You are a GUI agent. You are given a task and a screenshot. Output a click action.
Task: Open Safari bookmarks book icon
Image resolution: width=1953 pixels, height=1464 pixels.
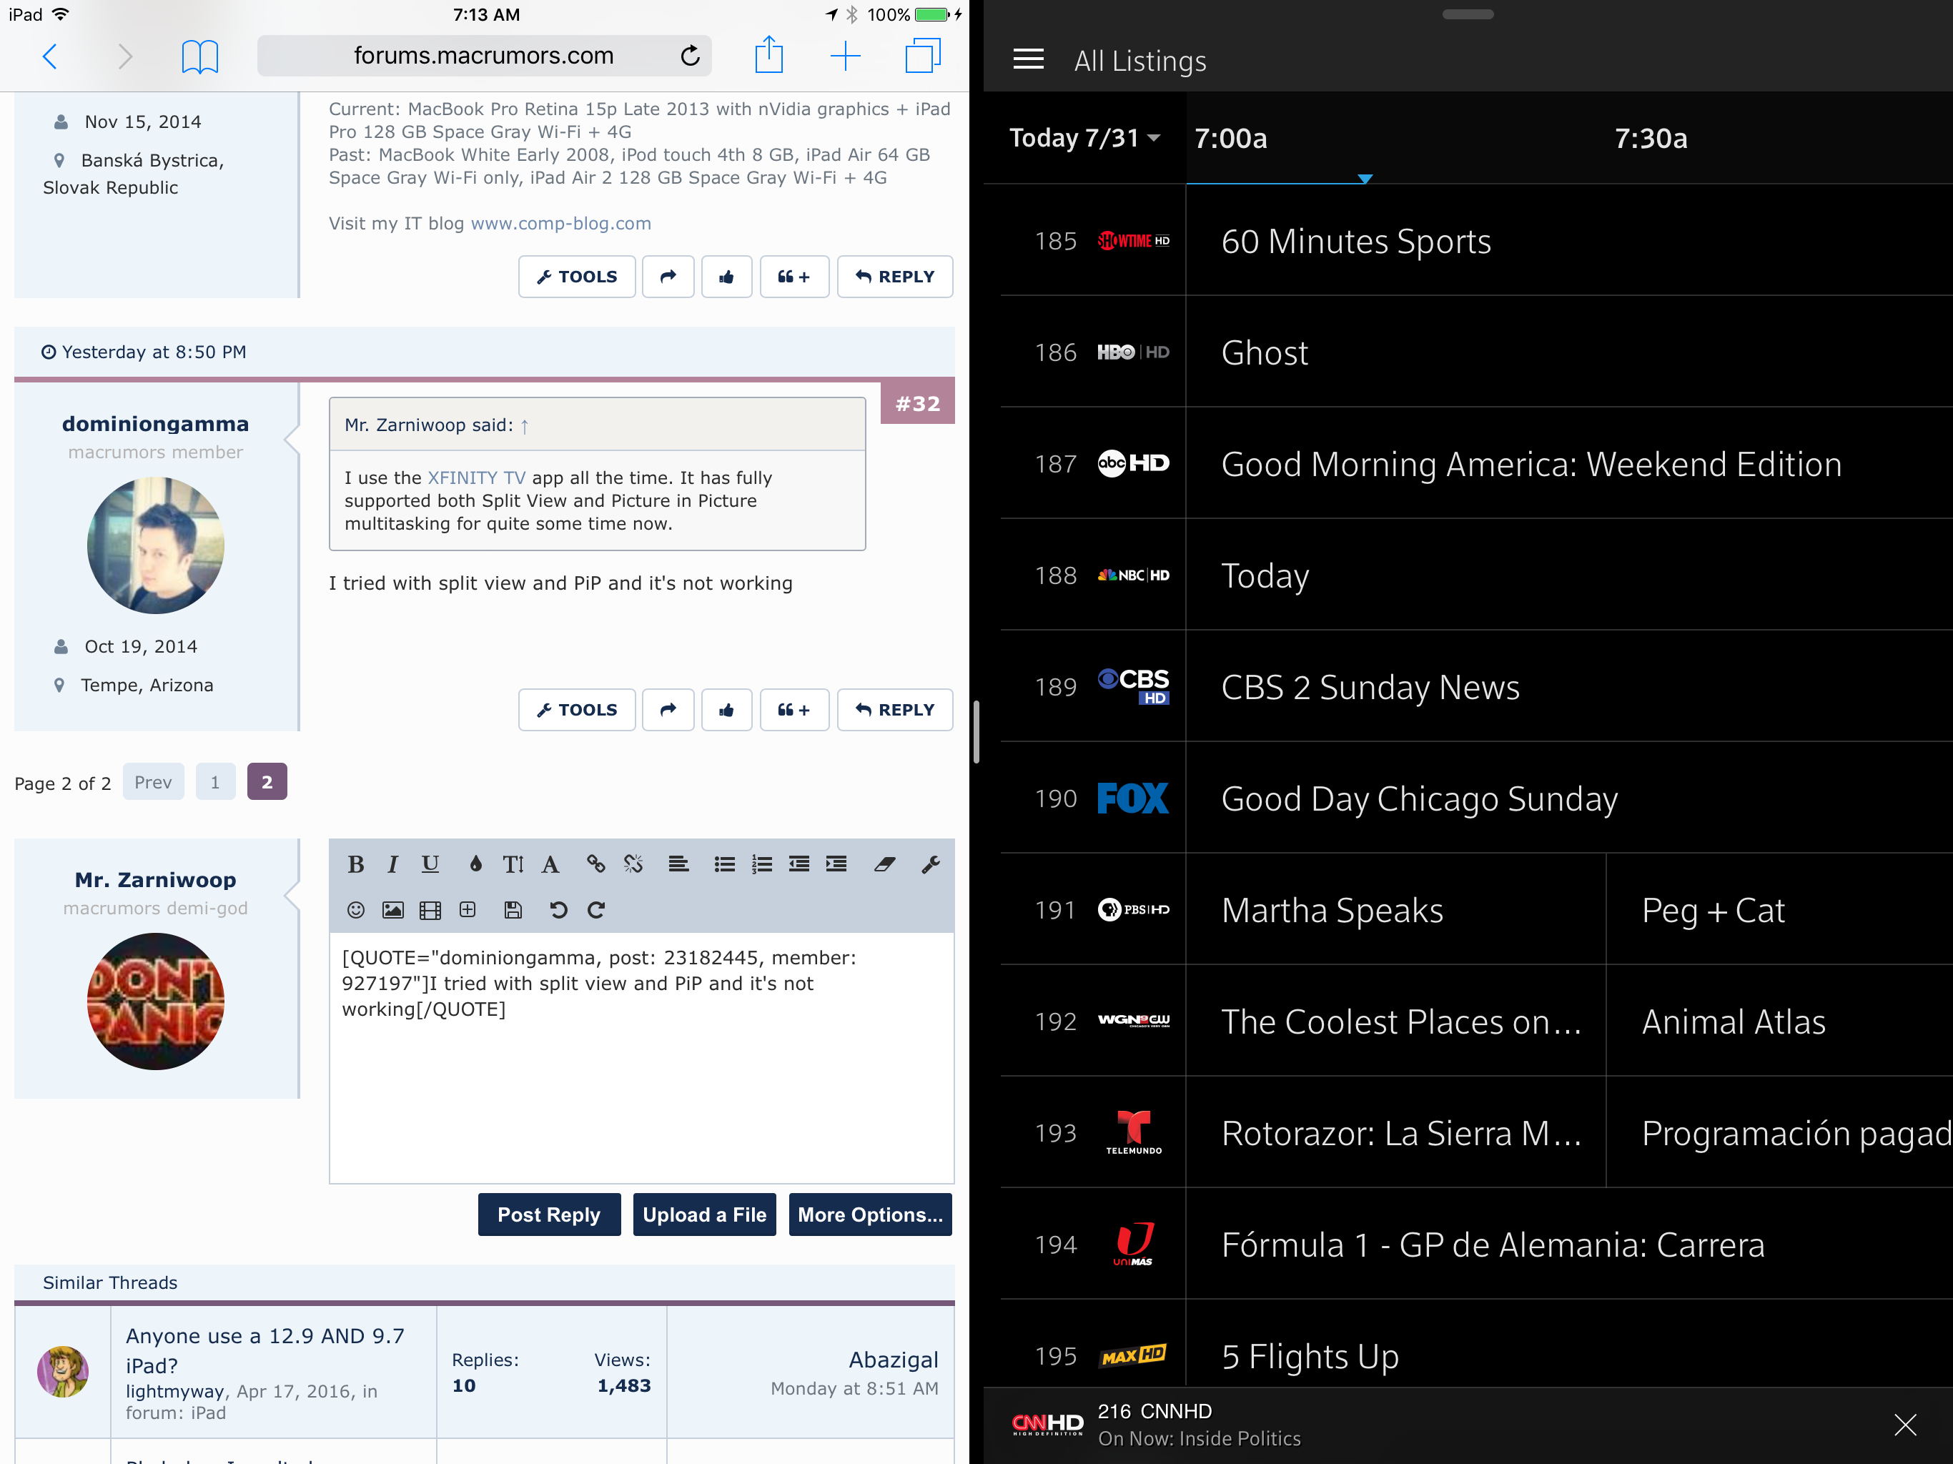(x=199, y=56)
